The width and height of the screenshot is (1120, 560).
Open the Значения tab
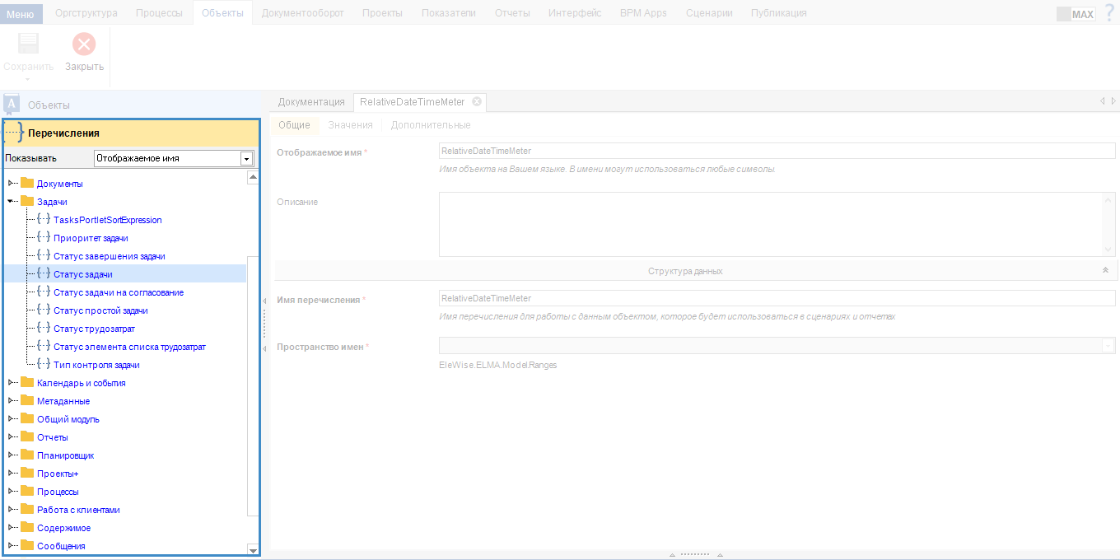coord(350,125)
